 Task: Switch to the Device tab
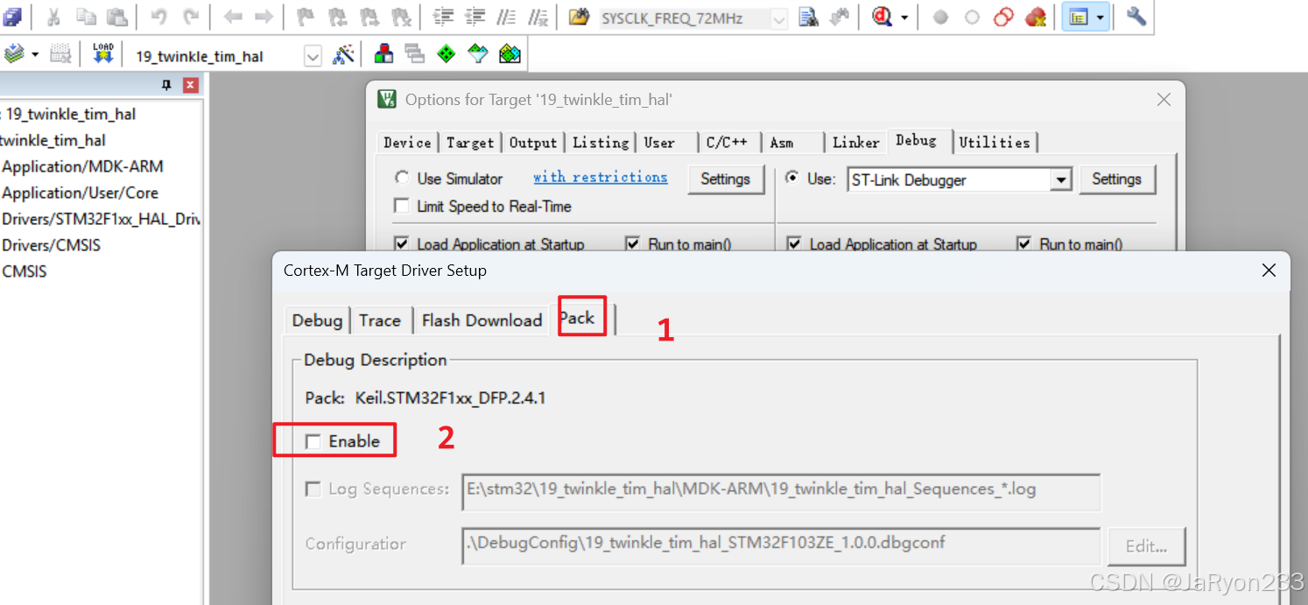point(407,143)
